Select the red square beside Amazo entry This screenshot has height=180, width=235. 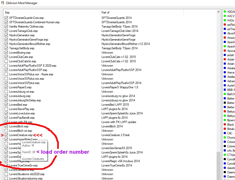(x=225, y=38)
